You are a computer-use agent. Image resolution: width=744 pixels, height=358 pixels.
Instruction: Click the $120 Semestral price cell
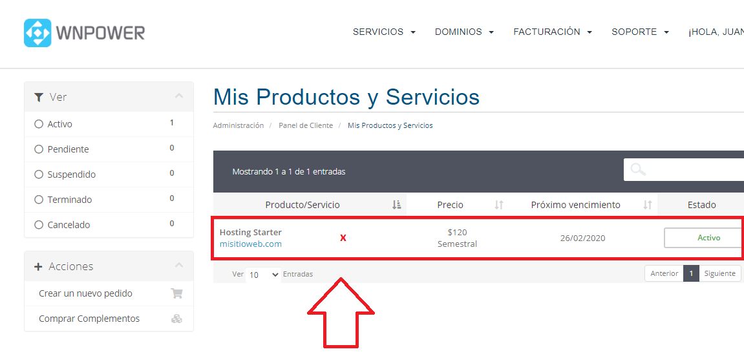(458, 238)
